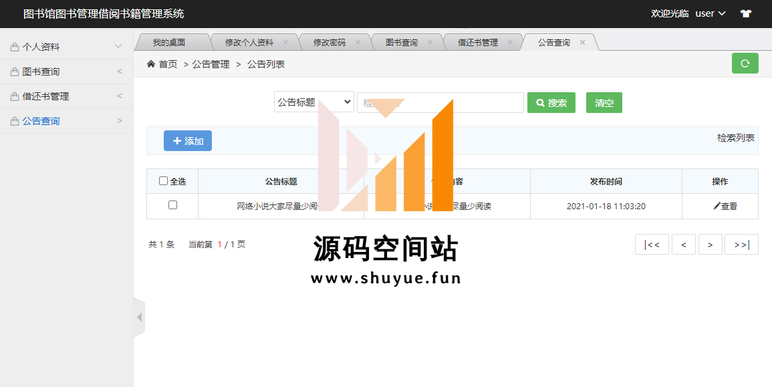
Task: Close the 修改密码 tab
Action: click(x=358, y=42)
